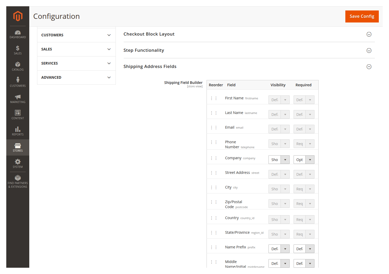Viewport: 389px width, 274px height.
Task: Click the Reorder column header
Action: tap(216, 85)
